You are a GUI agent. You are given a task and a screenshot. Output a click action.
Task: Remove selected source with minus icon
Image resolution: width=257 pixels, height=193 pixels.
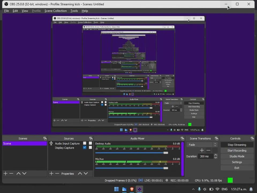pyautogui.click(x=57, y=173)
